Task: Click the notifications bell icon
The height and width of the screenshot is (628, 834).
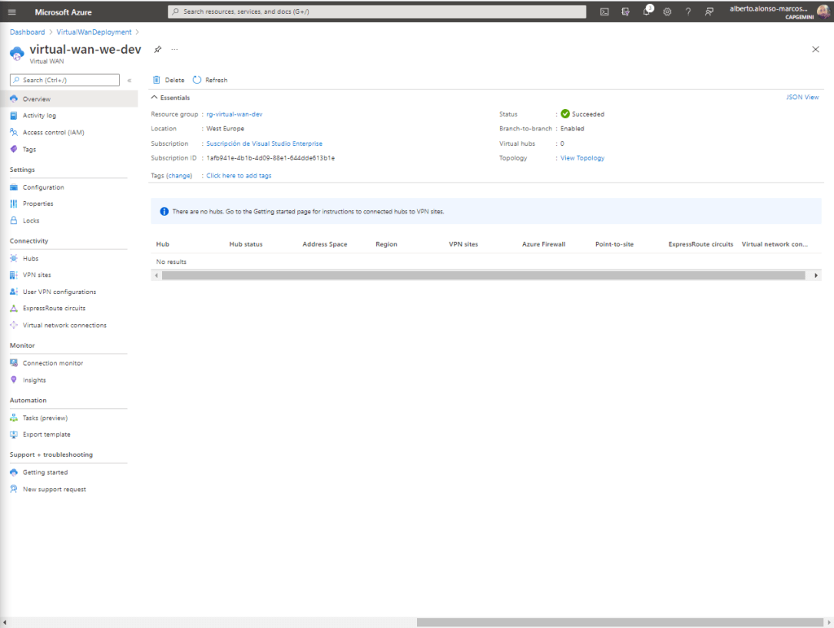Action: pyautogui.click(x=647, y=11)
